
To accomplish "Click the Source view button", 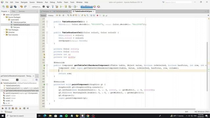I will 43,15.
